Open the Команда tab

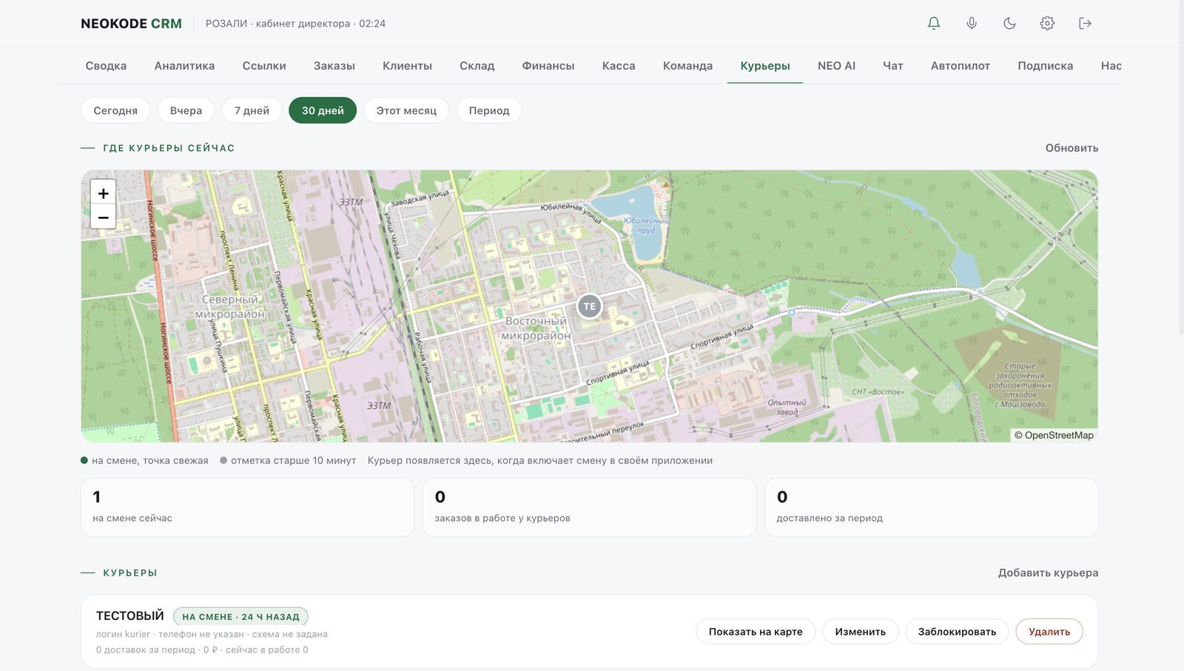click(x=687, y=66)
